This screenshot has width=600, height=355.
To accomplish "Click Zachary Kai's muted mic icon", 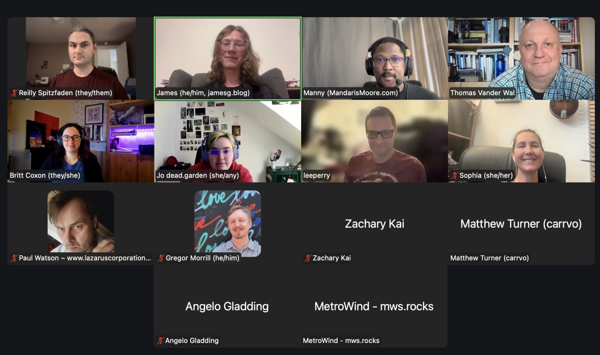I will [x=308, y=258].
